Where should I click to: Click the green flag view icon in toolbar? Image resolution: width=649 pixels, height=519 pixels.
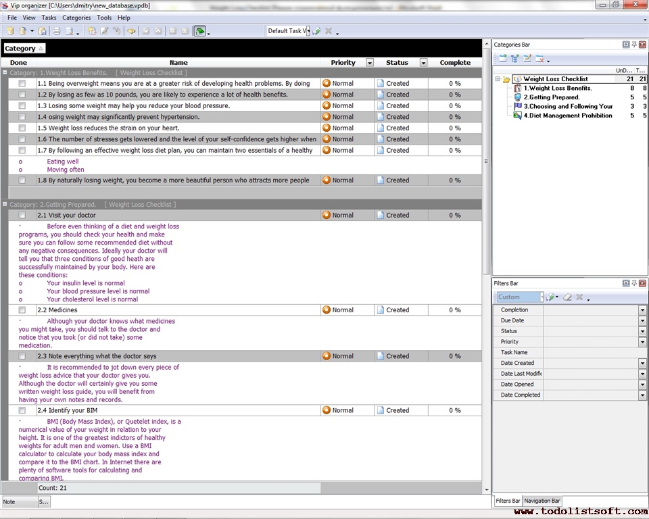(x=200, y=31)
